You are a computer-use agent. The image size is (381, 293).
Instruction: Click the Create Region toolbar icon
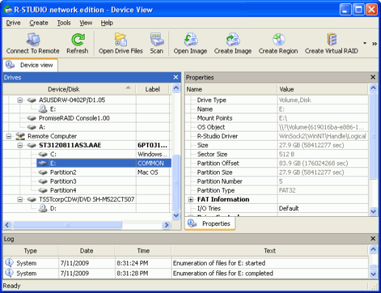pos(278,40)
